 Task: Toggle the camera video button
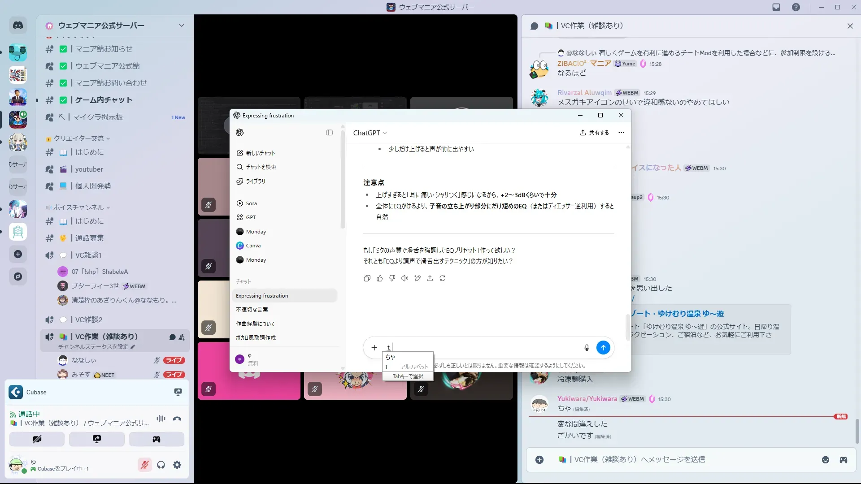point(37,439)
